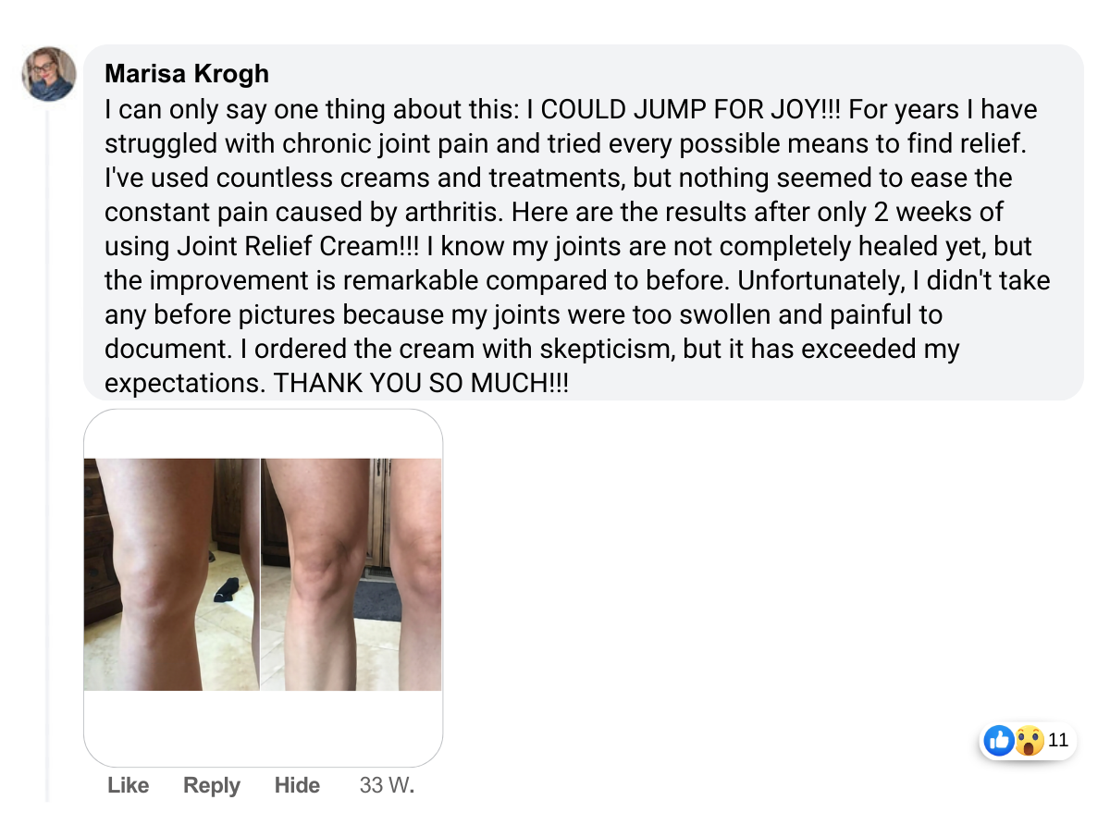Open the left knee photo
Screen dimensions: 1110x837
[172, 574]
